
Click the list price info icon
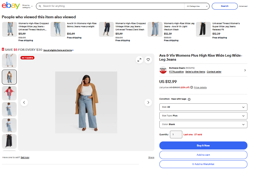[192, 87]
